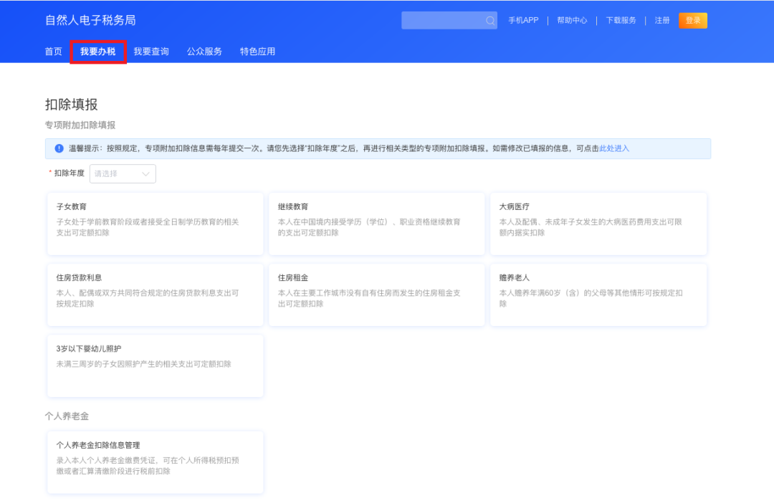Open the 扣除年度 dropdown

(x=123, y=173)
